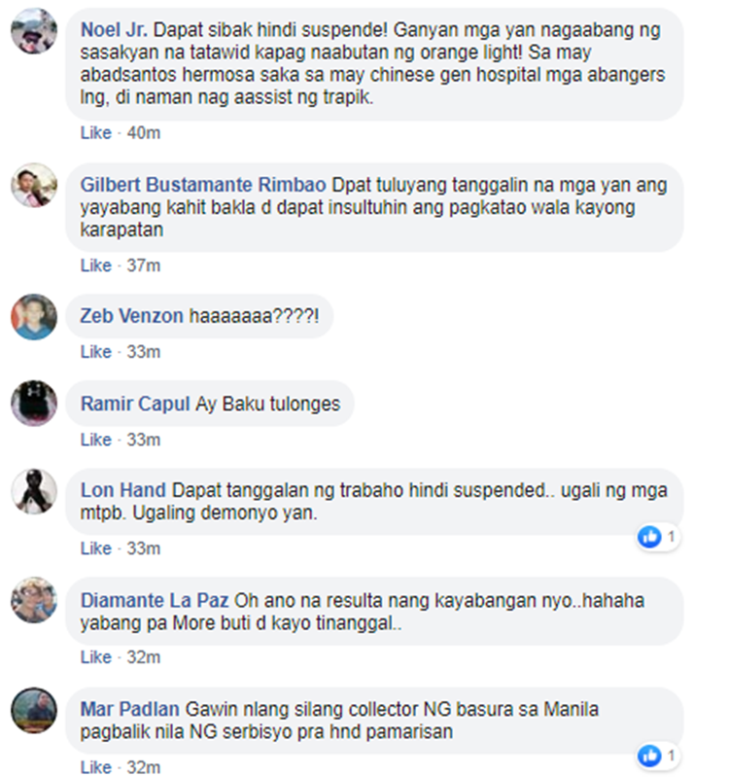
Task: Click like reaction icon on Mar Padlan's comment
Action: [x=649, y=756]
